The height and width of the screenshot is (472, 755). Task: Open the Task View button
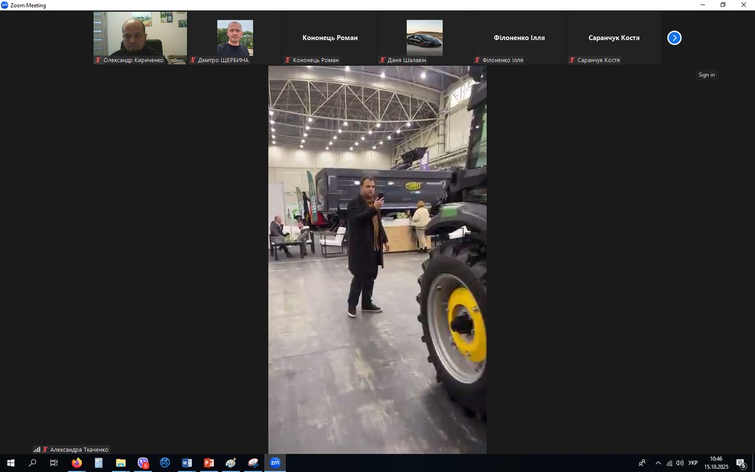click(54, 463)
